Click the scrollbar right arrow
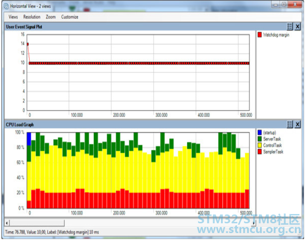The height and width of the screenshot is (240, 305). pyautogui.click(x=253, y=223)
